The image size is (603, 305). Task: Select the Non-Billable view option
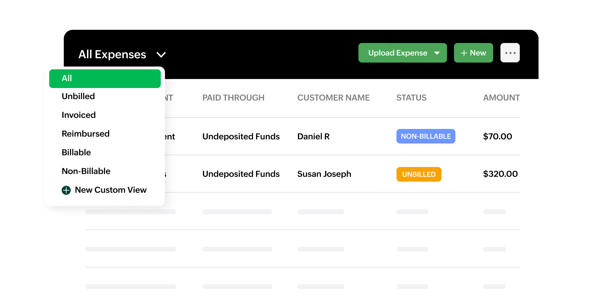click(x=86, y=171)
